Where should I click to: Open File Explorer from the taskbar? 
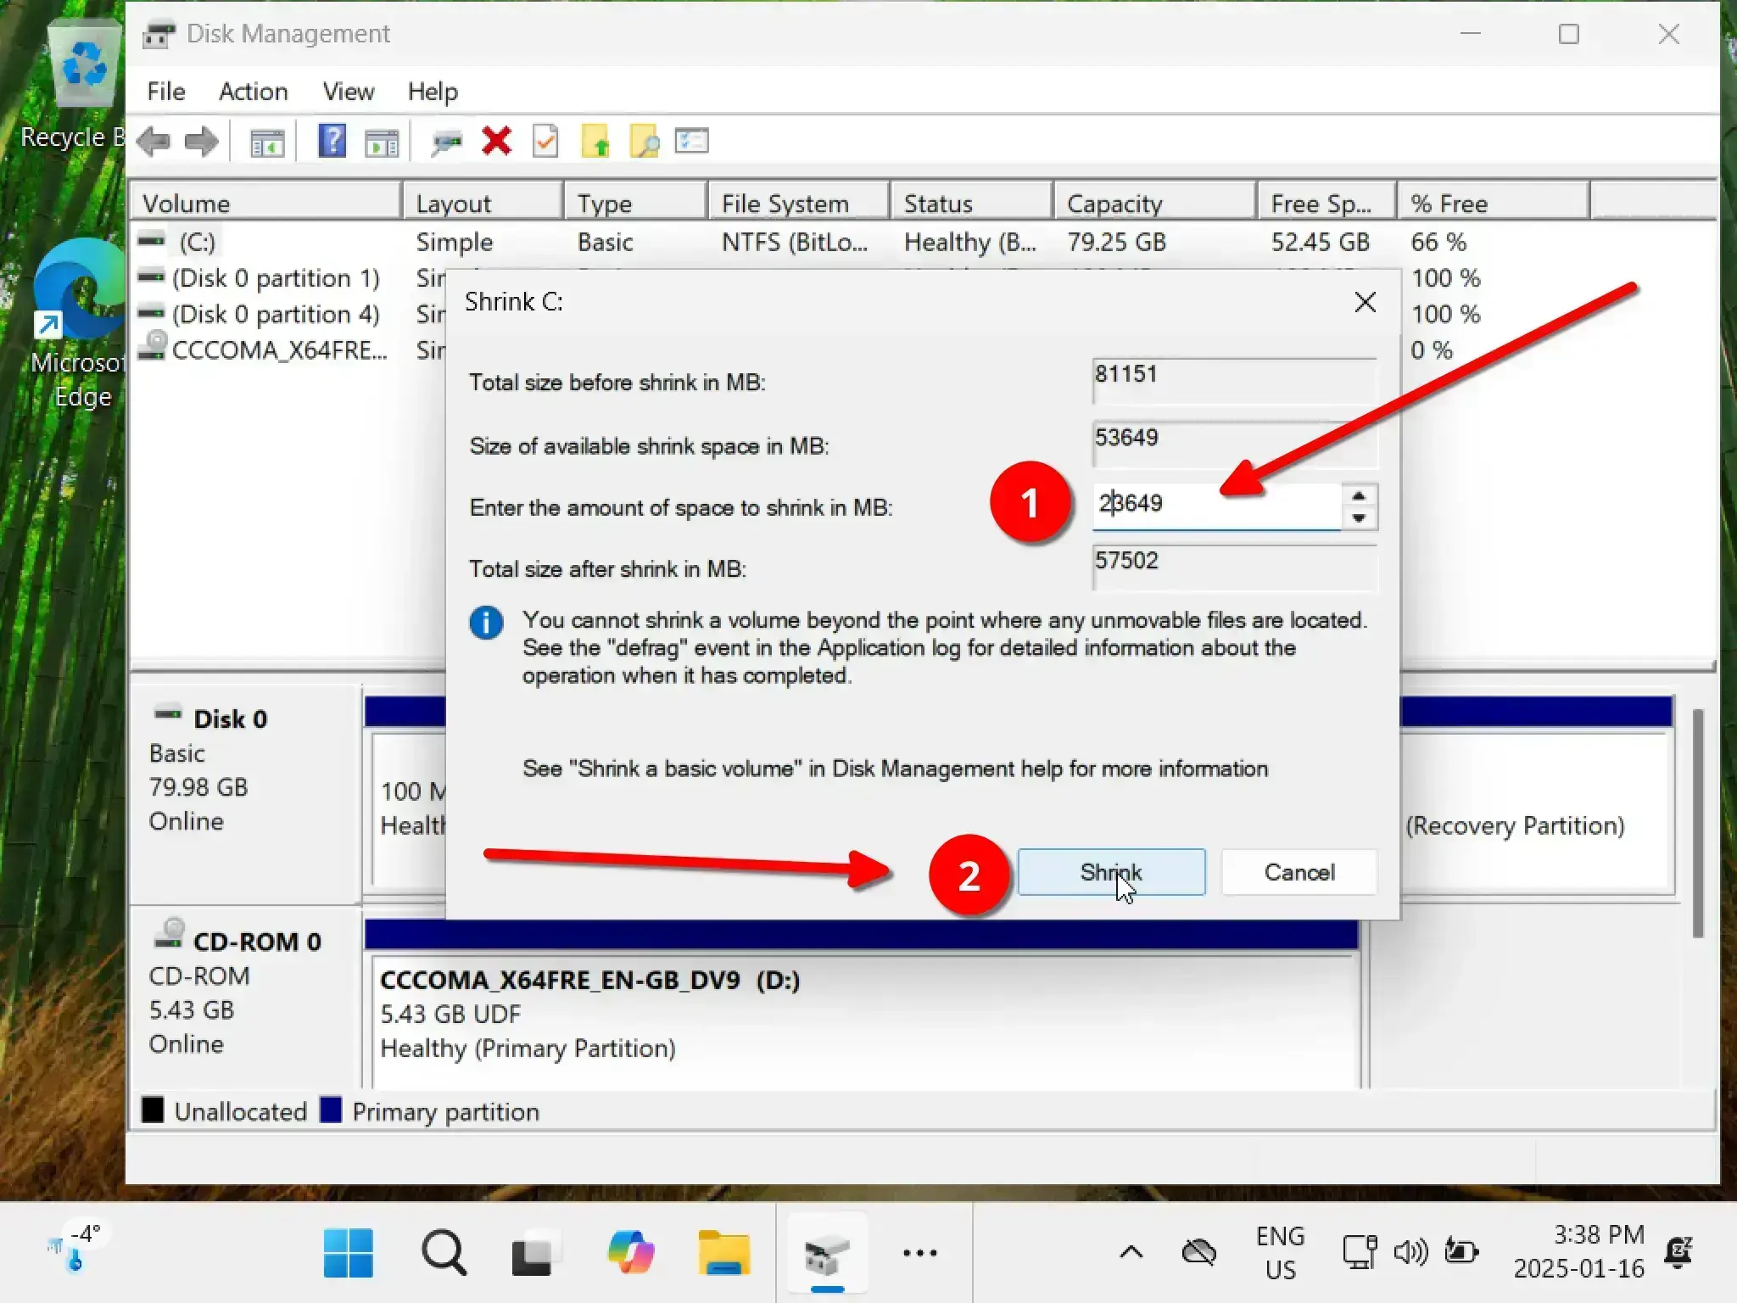click(723, 1253)
